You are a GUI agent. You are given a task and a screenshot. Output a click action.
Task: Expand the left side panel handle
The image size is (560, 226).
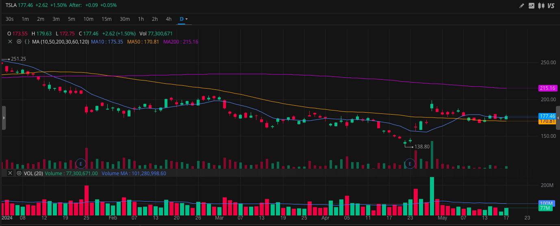(x=4, y=118)
